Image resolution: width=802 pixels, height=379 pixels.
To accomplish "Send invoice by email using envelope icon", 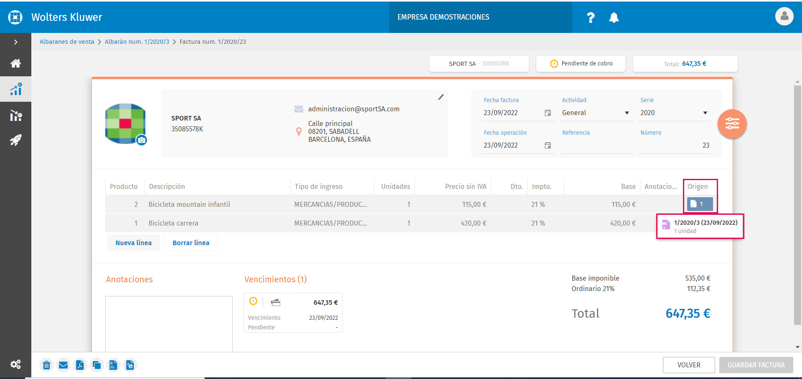I will click(63, 365).
